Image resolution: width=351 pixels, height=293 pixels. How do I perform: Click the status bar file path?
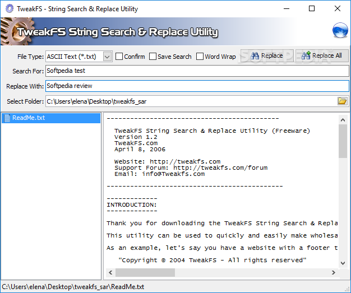[73, 287]
